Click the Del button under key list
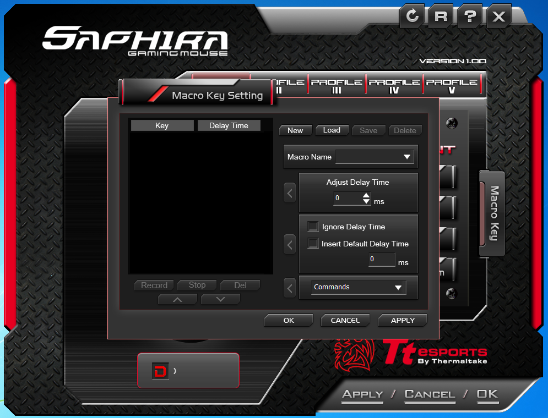 coord(240,285)
